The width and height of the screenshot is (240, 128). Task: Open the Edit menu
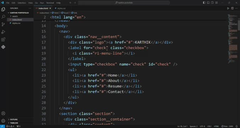(x=13, y=3)
